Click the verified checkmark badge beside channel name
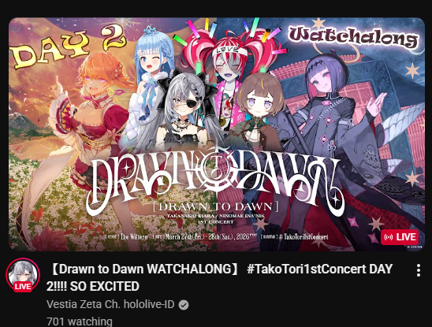Viewport: 432px width, 327px height. [x=184, y=305]
